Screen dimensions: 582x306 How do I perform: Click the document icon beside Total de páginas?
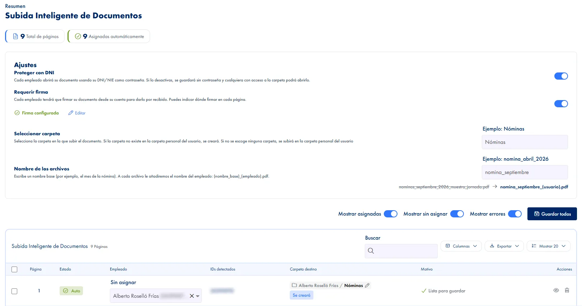pos(15,36)
